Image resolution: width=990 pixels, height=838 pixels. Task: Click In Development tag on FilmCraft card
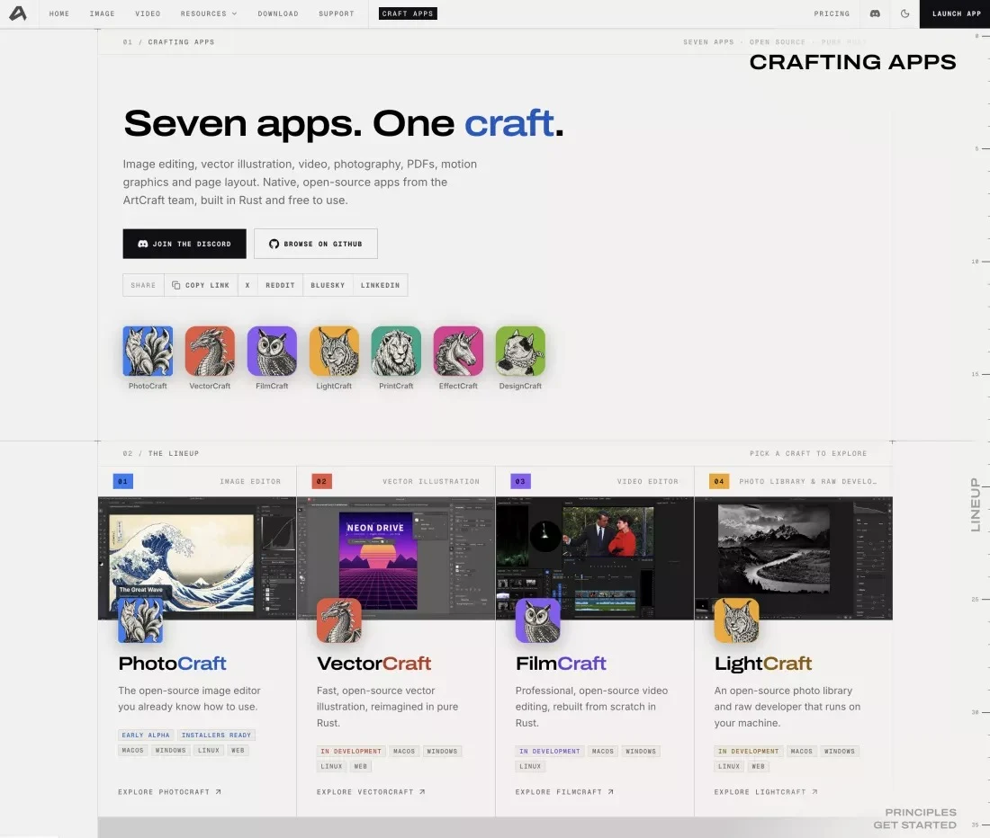pos(549,751)
